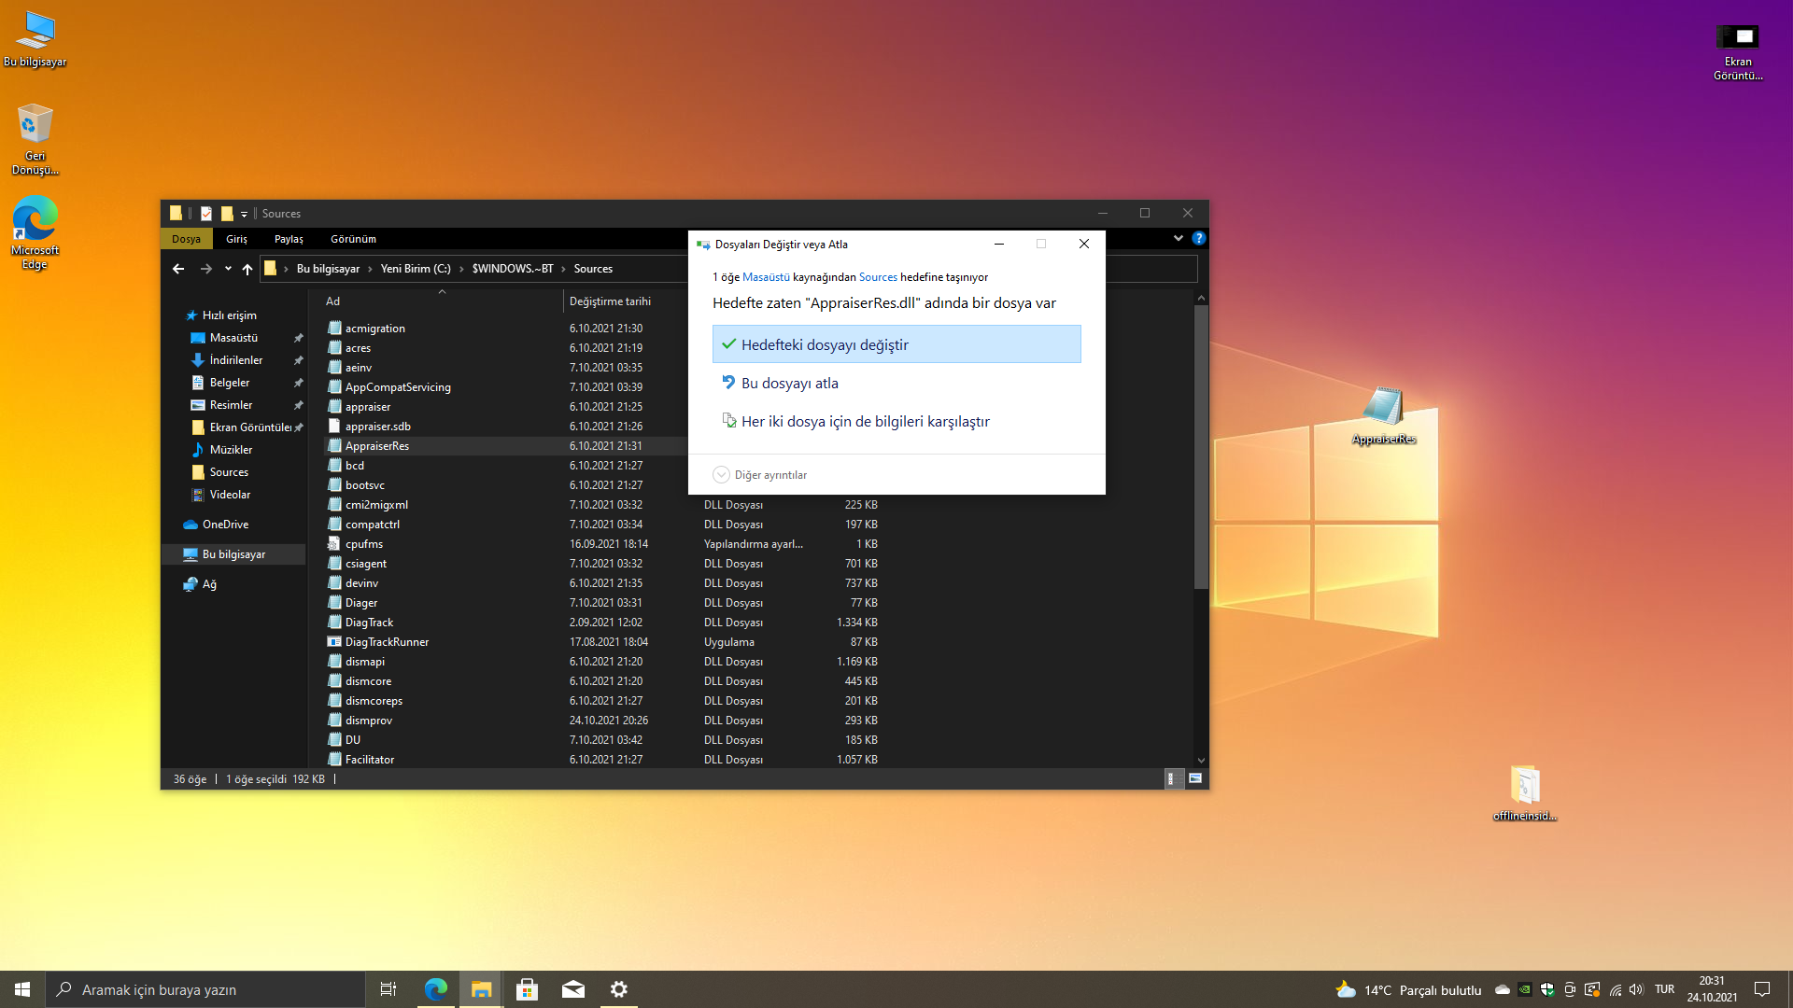Open Müzikler in navigation pane
Viewport: 1793px width, 1008px height.
[x=231, y=450]
